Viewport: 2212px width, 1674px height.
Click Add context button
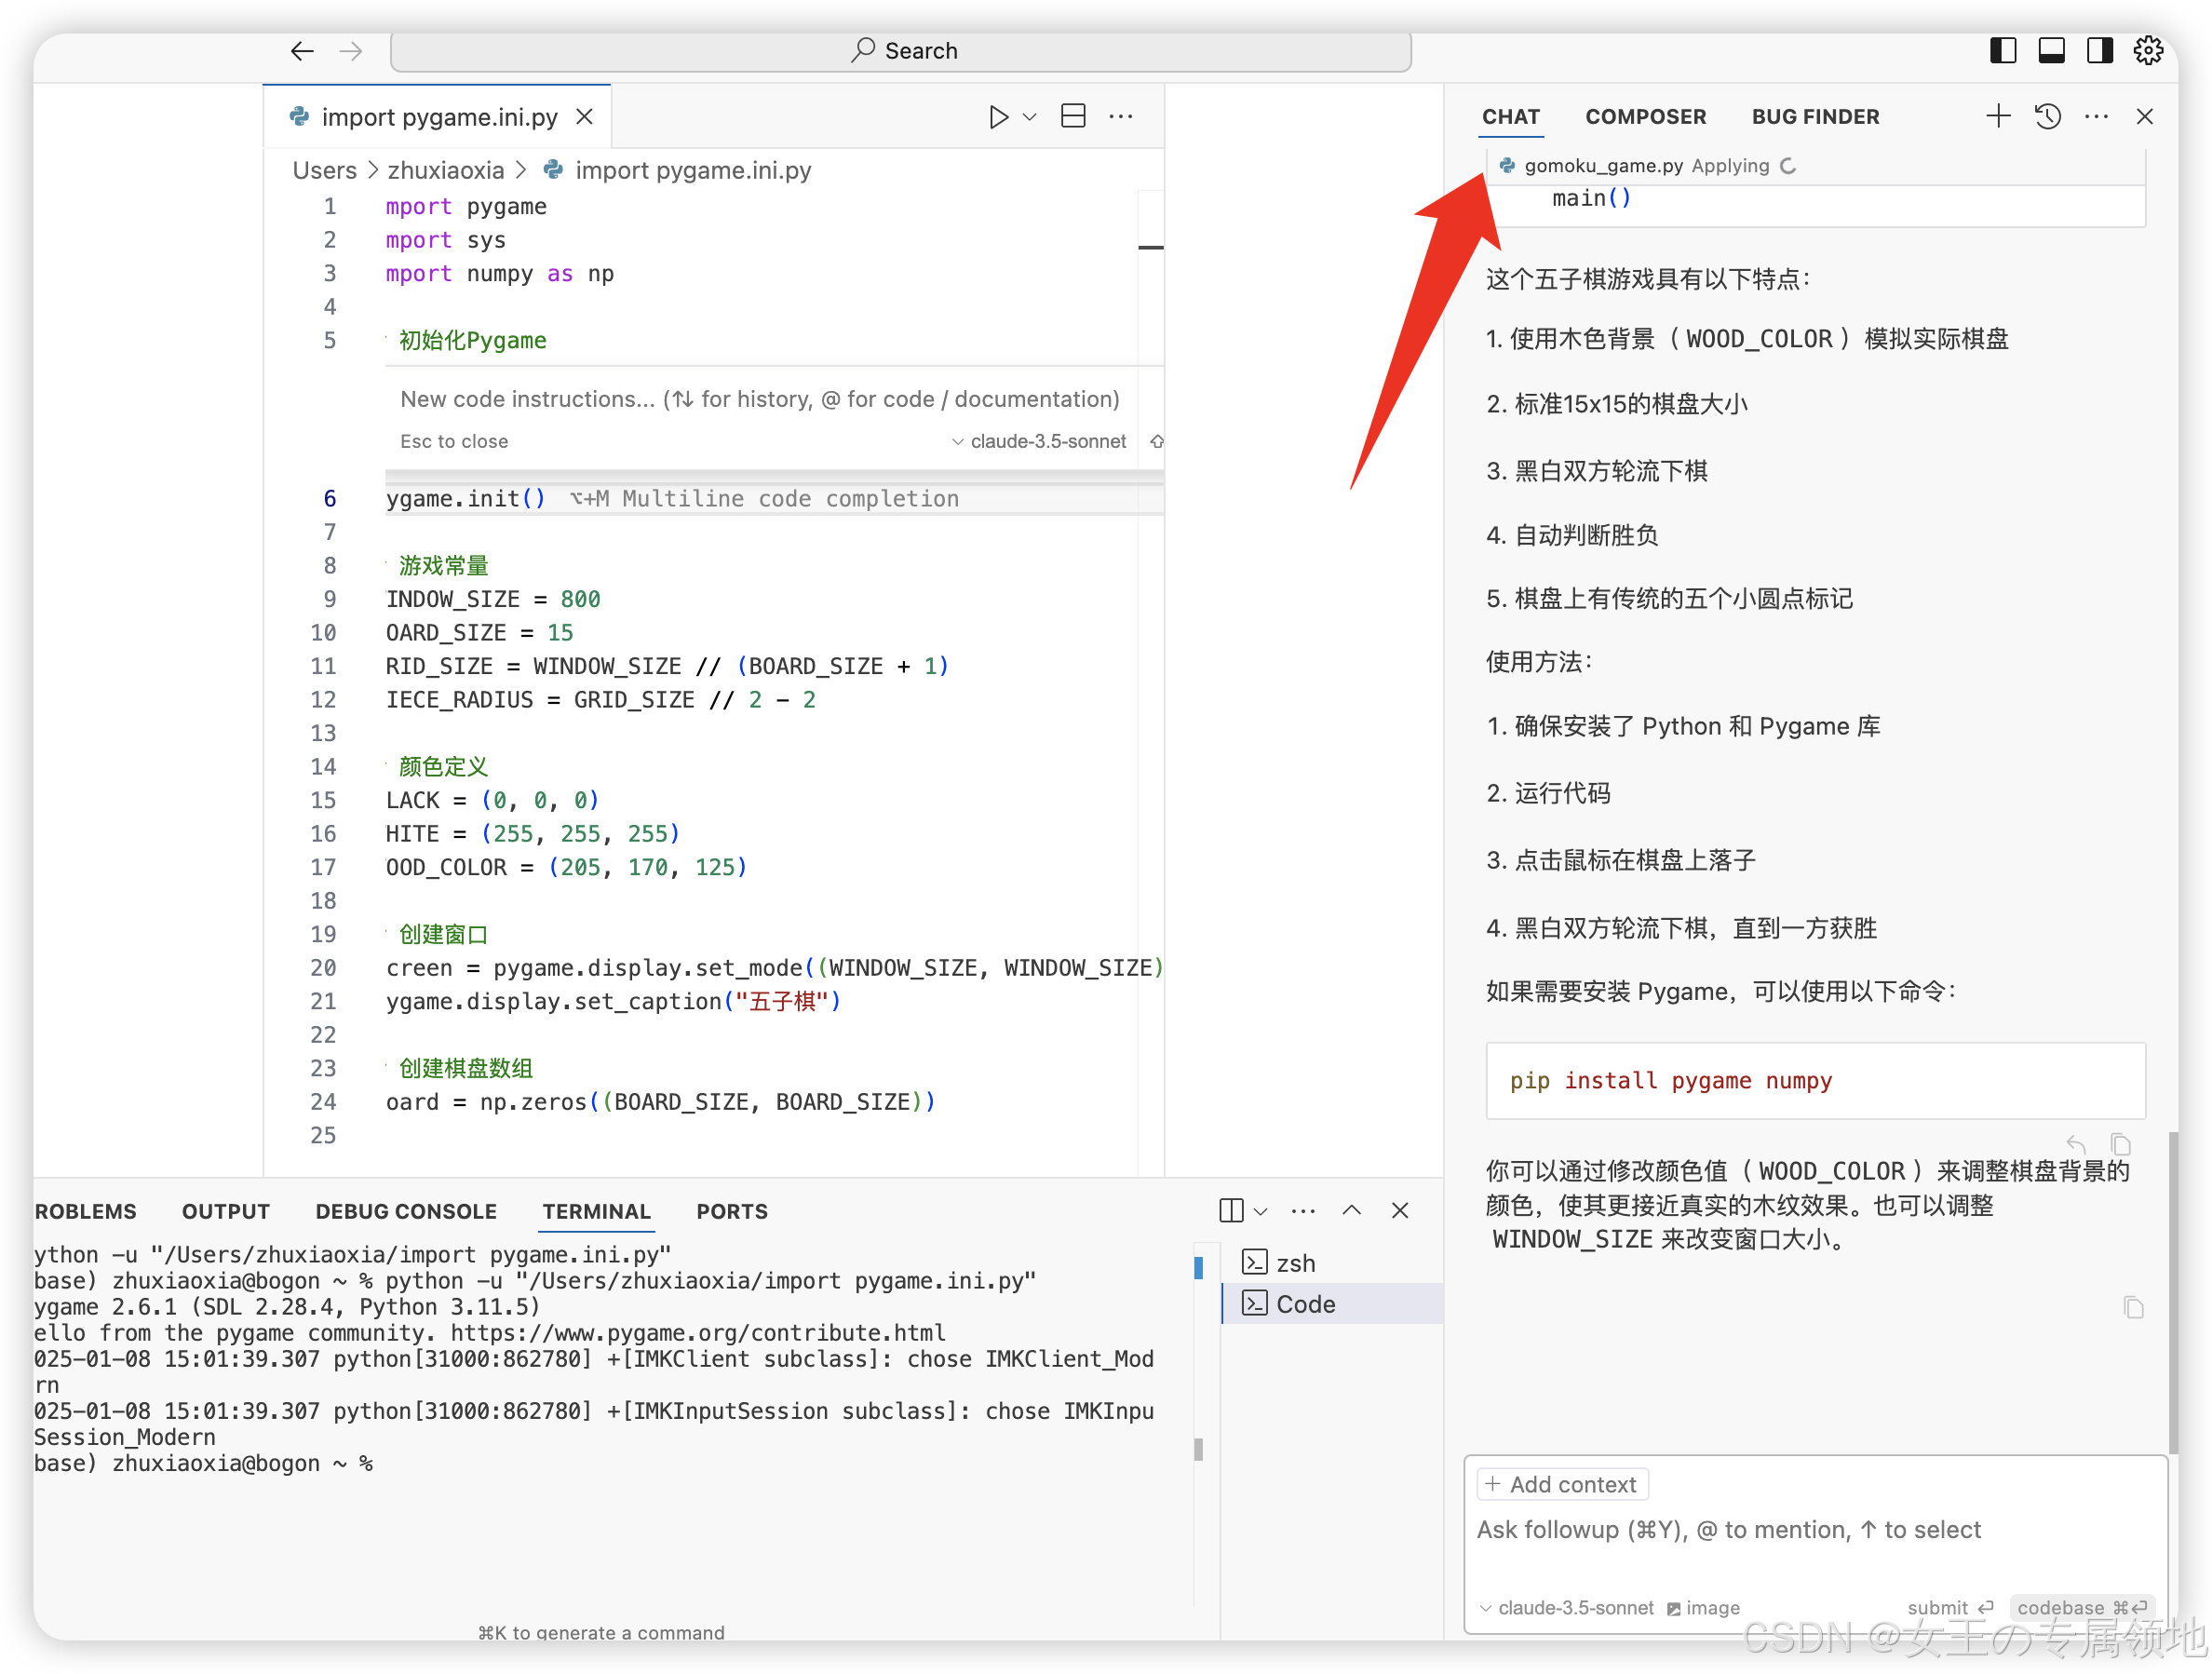click(x=1562, y=1485)
